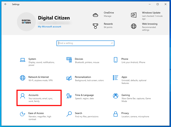Select the Gaming category title

(126, 95)
